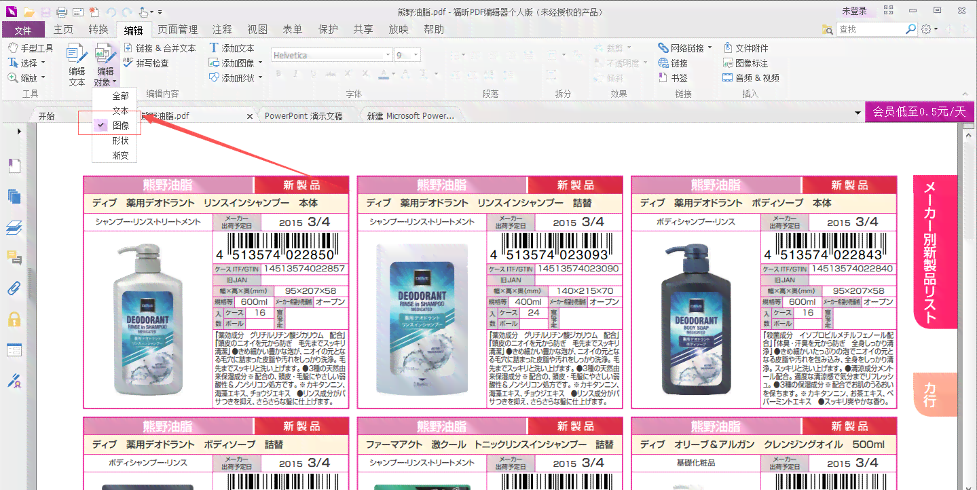
Task: Click the gray shampoo pump bottle image
Action: pyautogui.click(x=147, y=319)
